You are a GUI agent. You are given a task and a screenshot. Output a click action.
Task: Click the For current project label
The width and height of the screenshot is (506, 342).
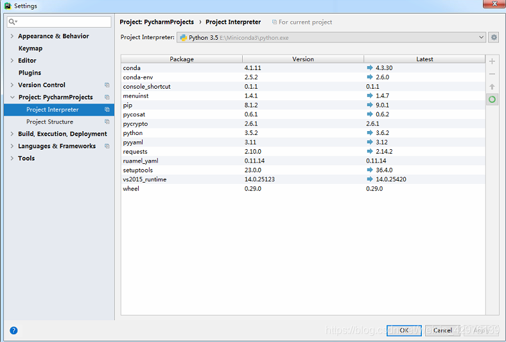305,22
